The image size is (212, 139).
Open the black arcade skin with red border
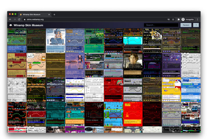point(17,114)
